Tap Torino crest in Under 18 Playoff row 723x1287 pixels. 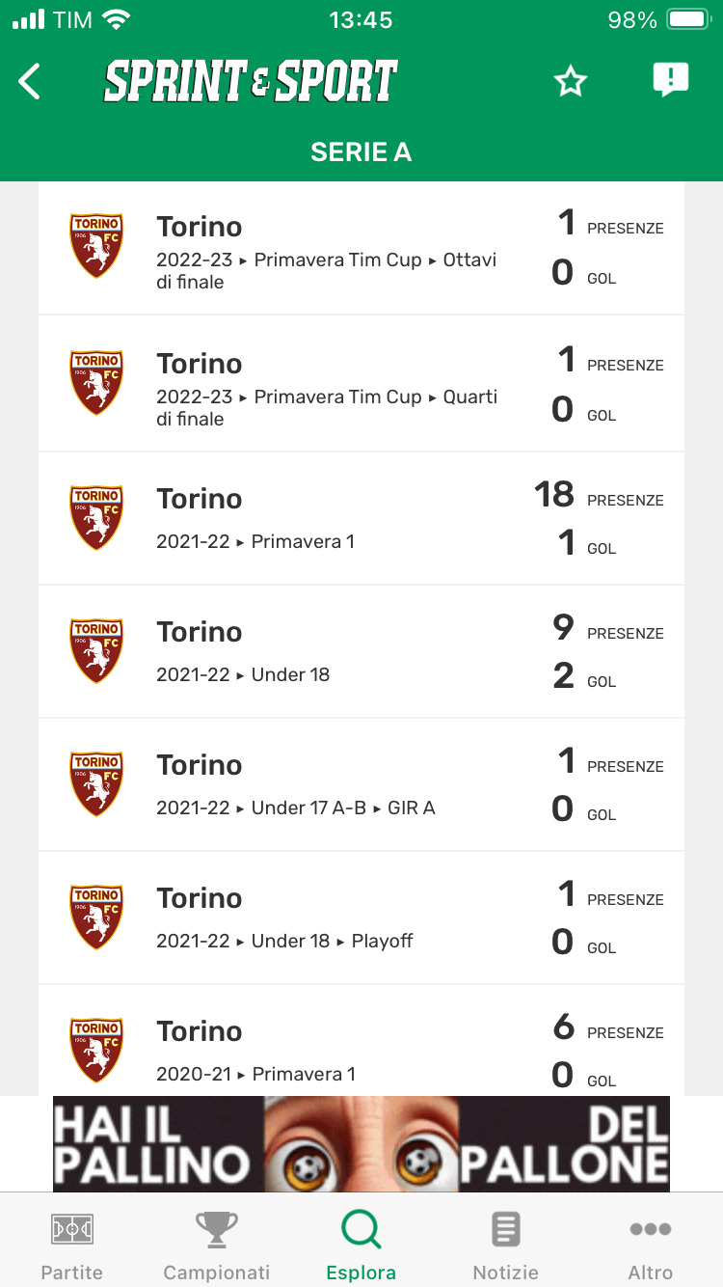(96, 917)
